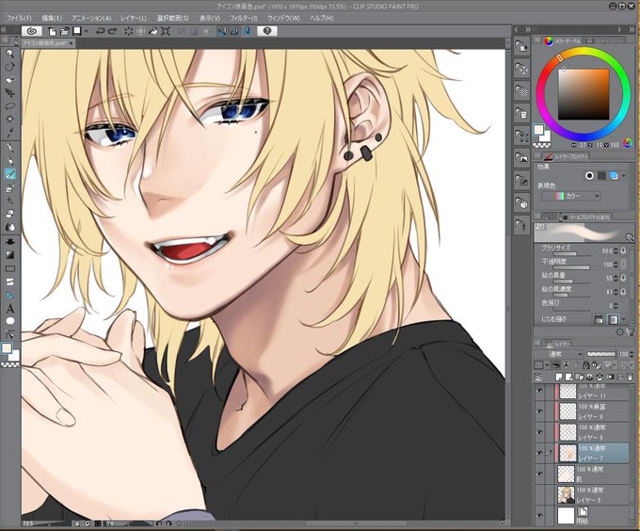Open the 選択範囲(S) menu
Image resolution: width=640 pixels, height=531 pixels.
(172, 19)
